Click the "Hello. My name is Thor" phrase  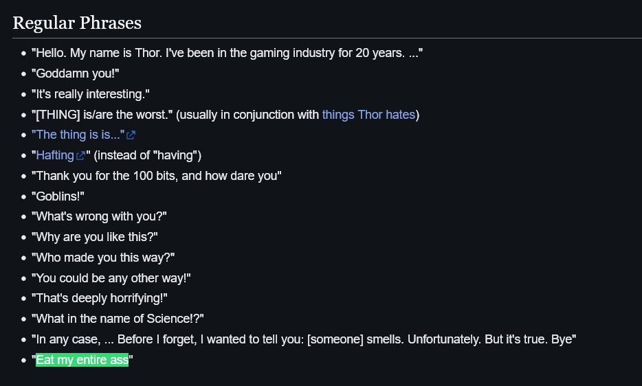(x=228, y=53)
